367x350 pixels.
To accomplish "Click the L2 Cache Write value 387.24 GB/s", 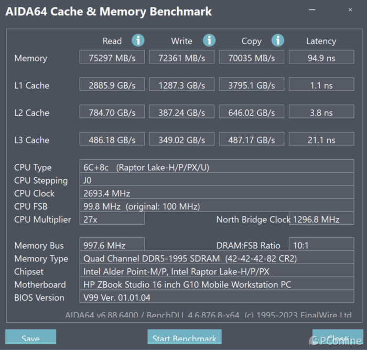I will click(x=182, y=113).
